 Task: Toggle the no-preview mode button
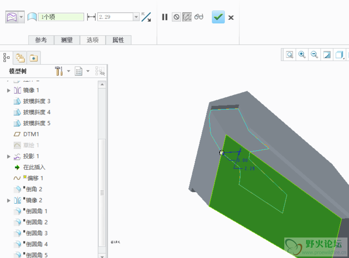pos(176,17)
